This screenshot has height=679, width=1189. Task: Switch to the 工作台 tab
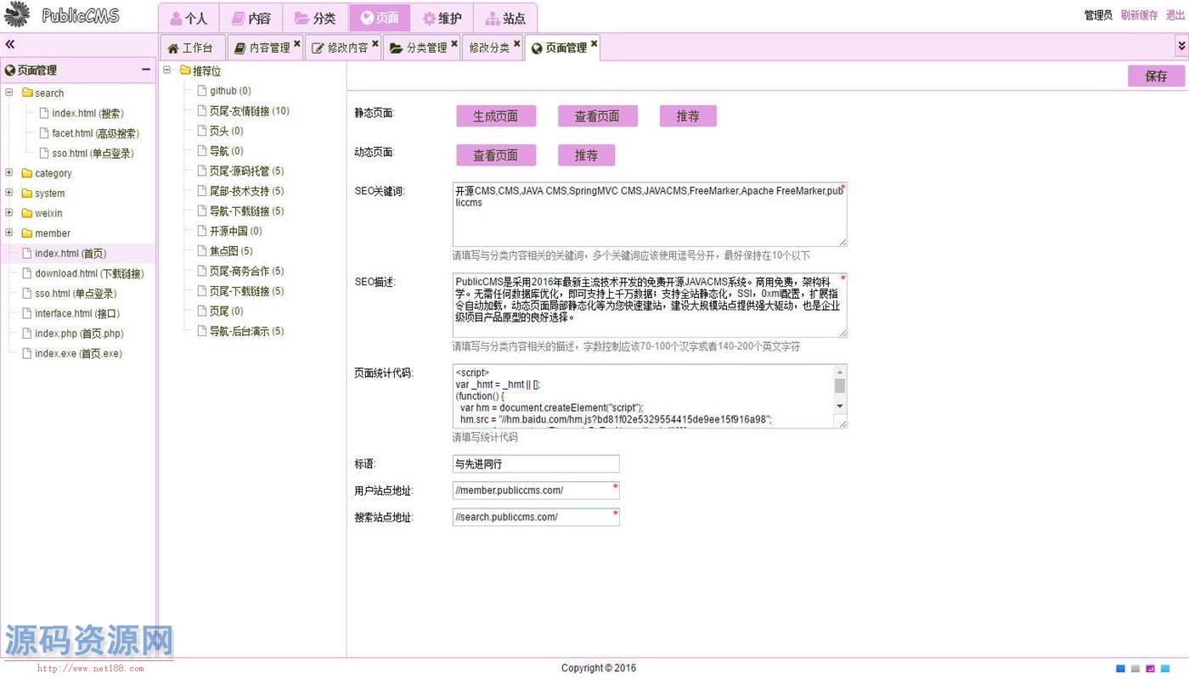click(191, 48)
